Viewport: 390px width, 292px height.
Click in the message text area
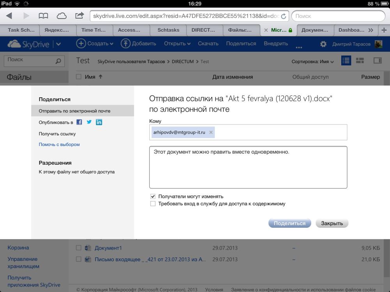click(248, 167)
